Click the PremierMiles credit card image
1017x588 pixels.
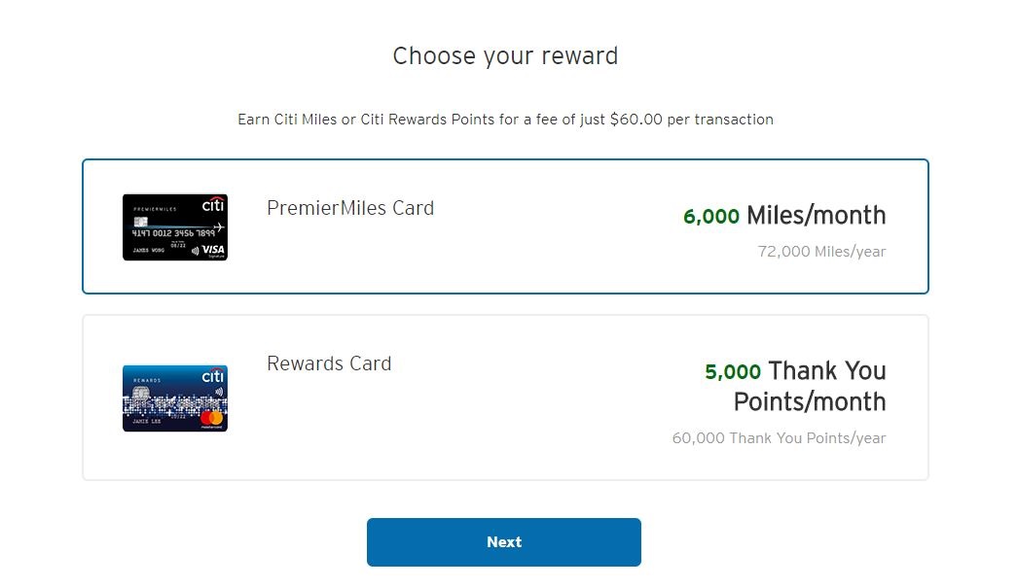coord(175,227)
